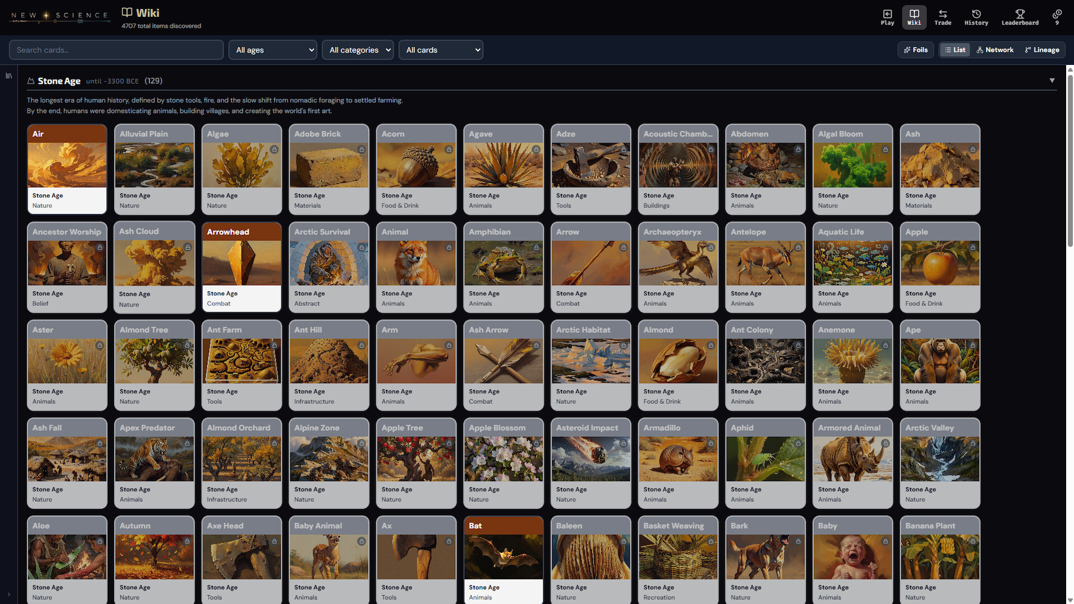Click 'until -3300 BCE' label
Image resolution: width=1074 pixels, height=604 pixels.
click(112, 81)
